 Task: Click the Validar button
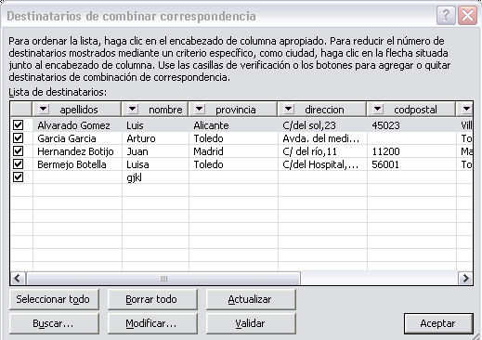click(251, 323)
